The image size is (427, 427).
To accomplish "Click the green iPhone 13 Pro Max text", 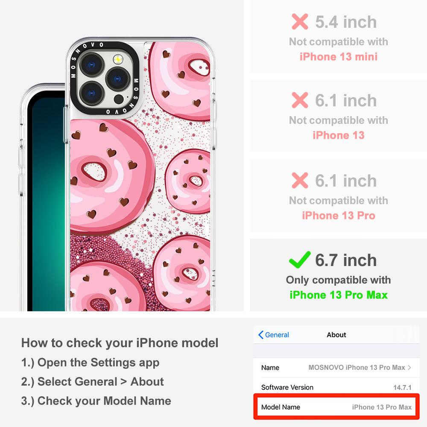I will pos(339,295).
